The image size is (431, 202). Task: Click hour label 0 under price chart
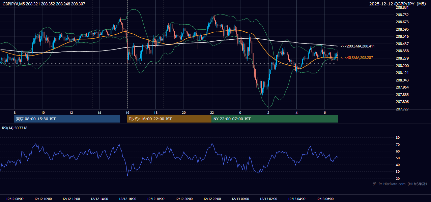240,112
